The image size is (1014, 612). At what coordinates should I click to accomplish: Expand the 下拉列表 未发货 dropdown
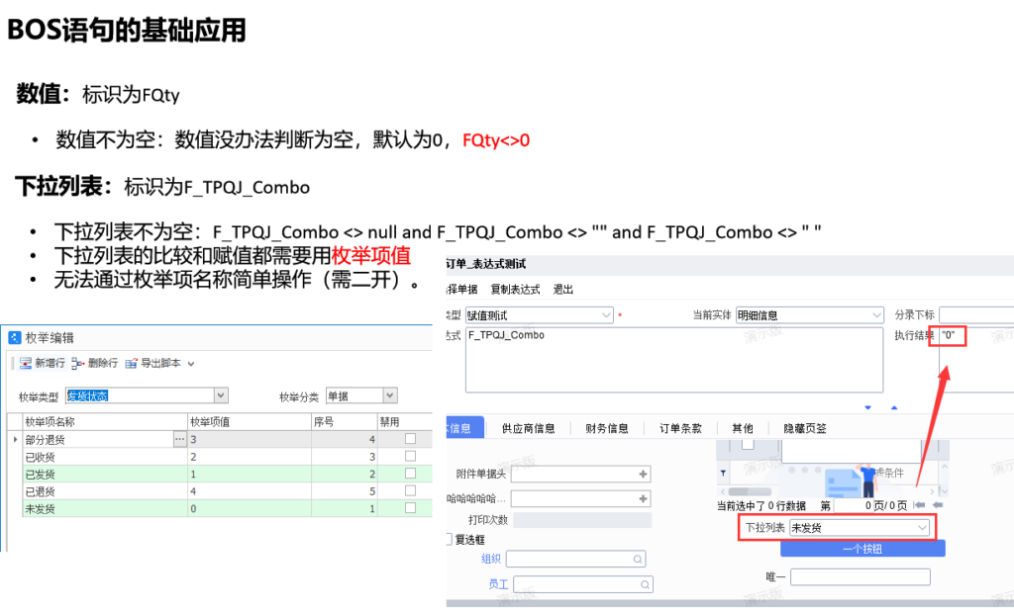(922, 528)
